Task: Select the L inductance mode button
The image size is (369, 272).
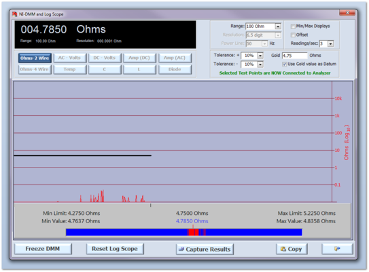Action: 139,69
